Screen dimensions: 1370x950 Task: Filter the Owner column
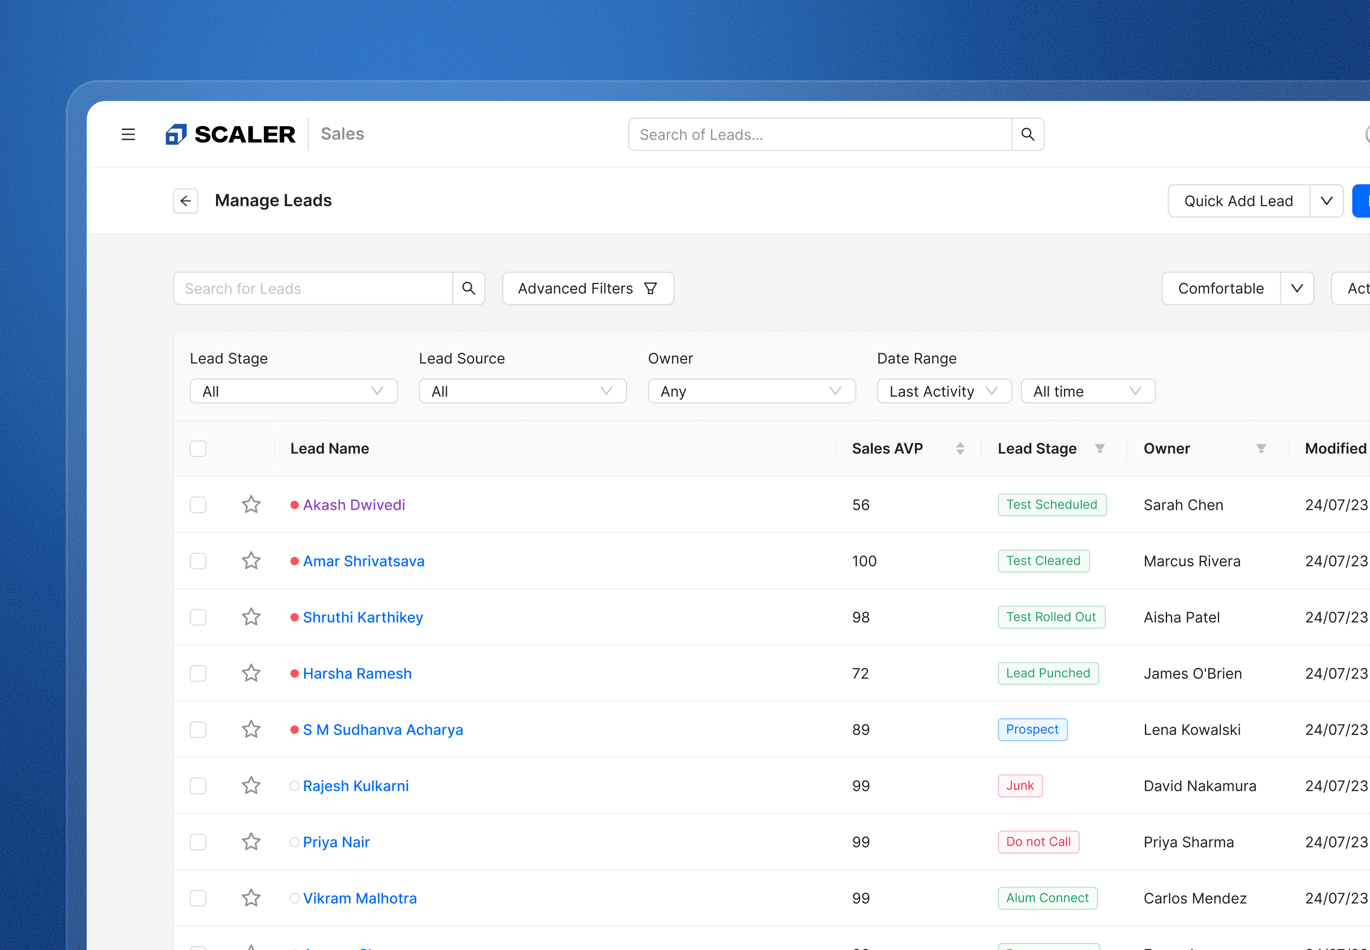coord(1261,448)
